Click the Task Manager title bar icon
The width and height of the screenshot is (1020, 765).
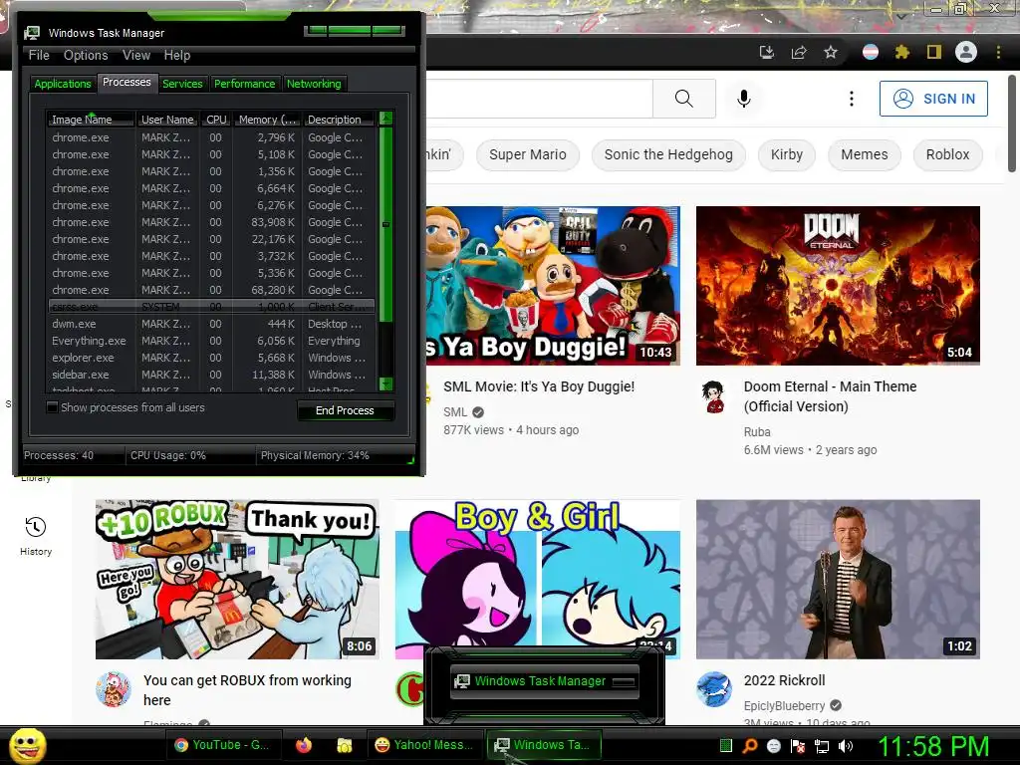tap(32, 33)
